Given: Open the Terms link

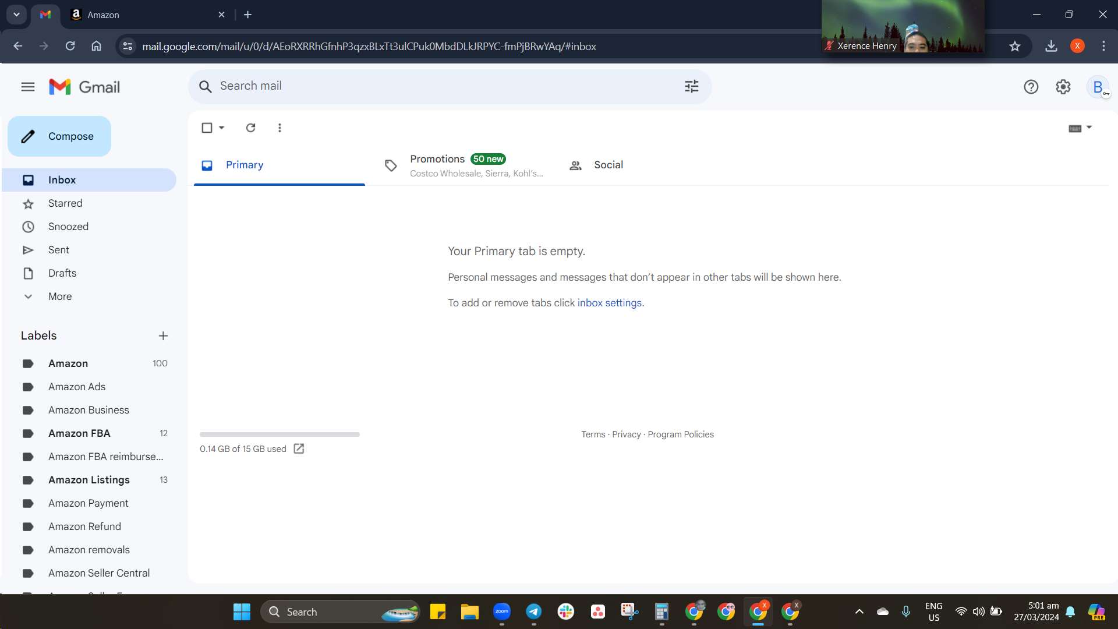Looking at the screenshot, I should (593, 434).
